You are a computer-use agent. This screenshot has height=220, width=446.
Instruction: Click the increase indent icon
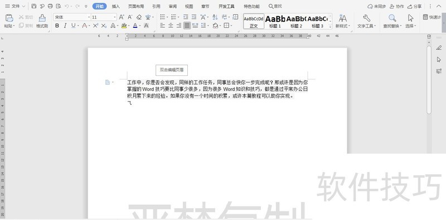click(x=194, y=17)
